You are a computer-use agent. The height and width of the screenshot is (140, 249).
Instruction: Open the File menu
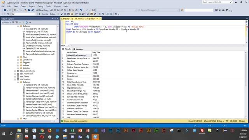[3, 6]
